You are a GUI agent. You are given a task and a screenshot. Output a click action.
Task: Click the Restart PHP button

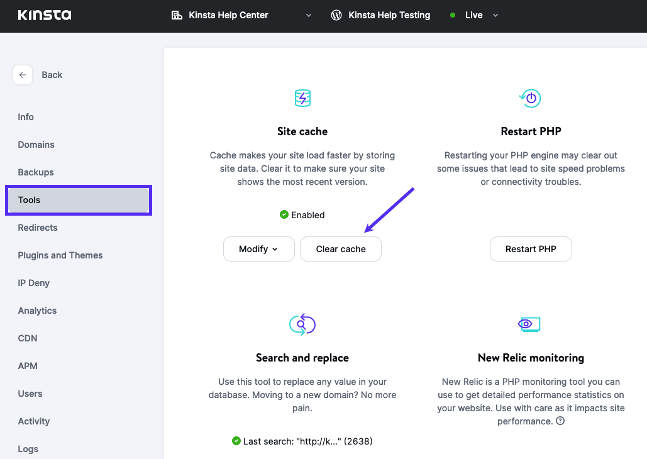(531, 249)
